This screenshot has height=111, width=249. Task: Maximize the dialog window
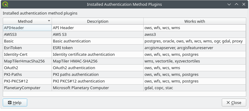coord(236,4)
